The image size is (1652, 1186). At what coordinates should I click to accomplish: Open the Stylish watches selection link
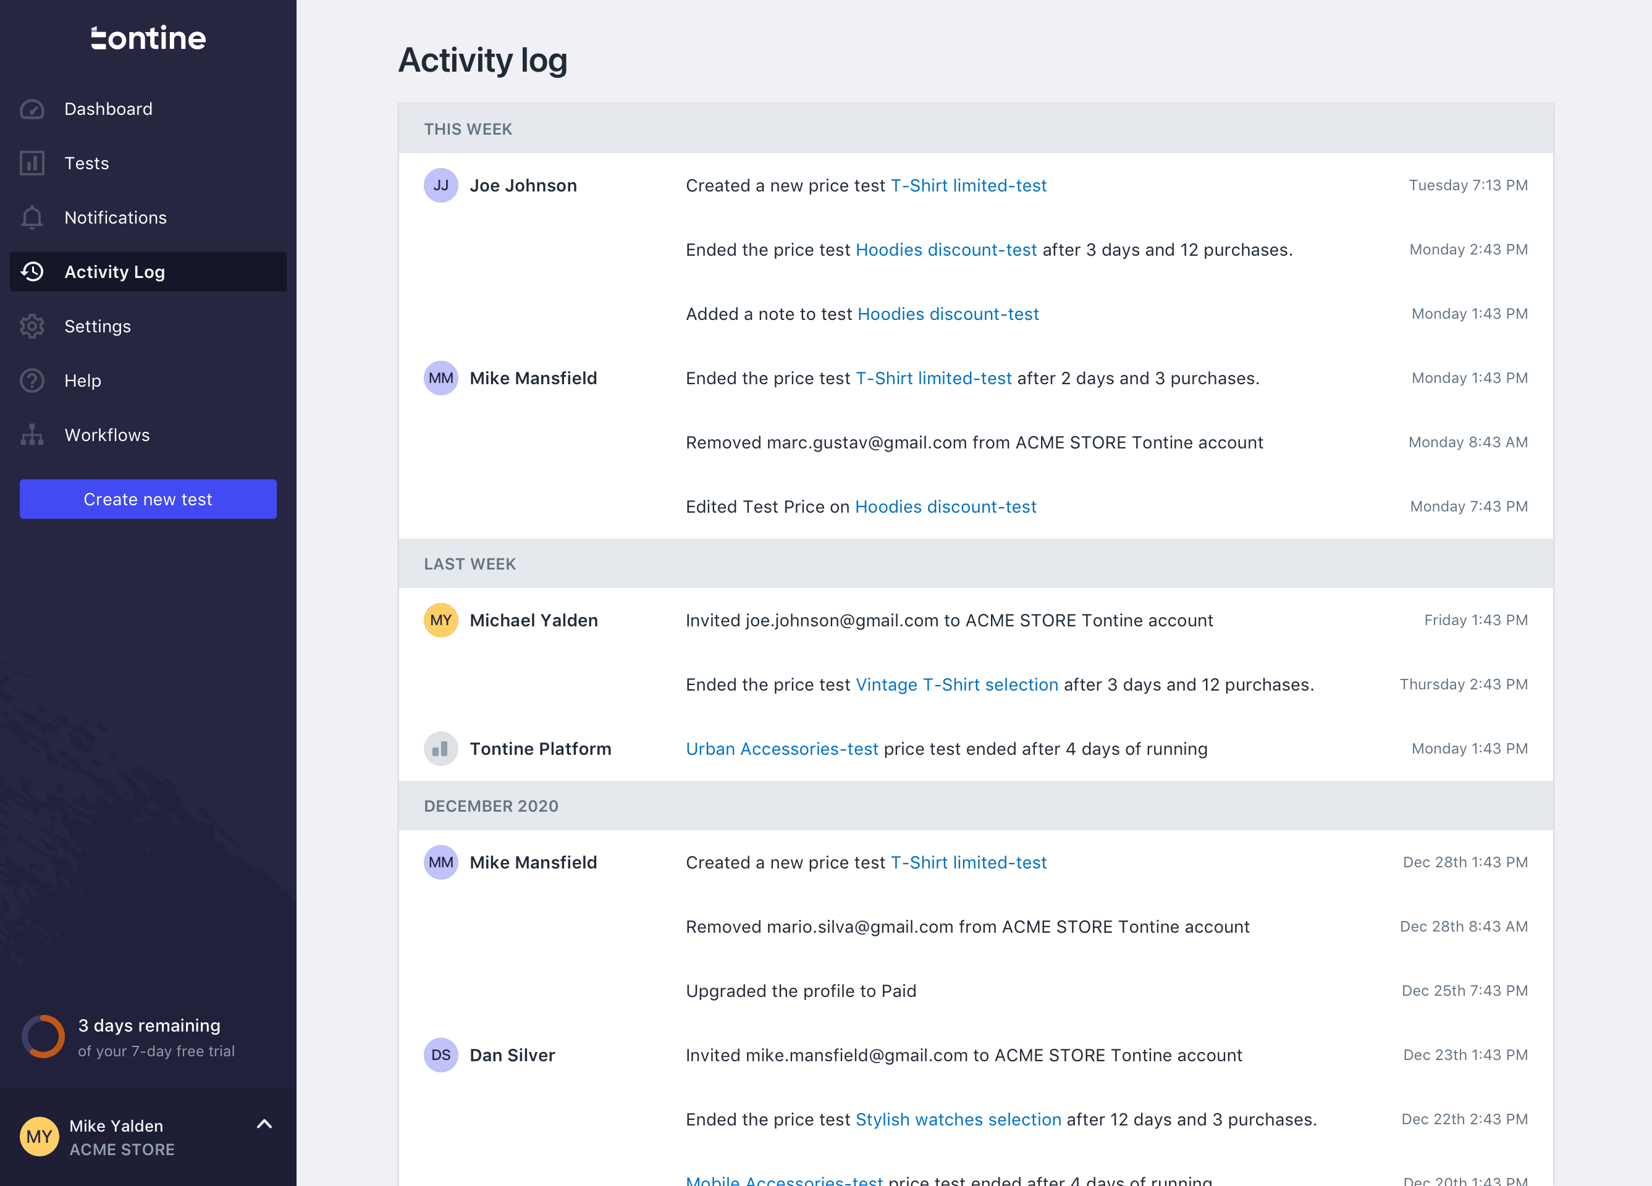[958, 1120]
